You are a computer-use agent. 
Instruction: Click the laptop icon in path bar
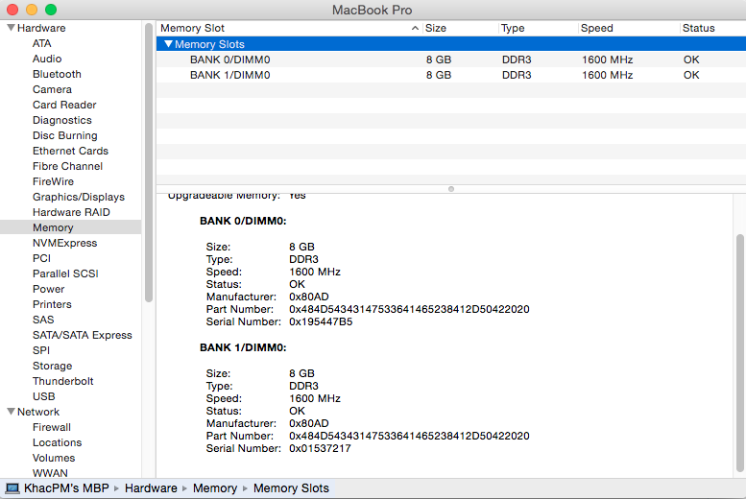pyautogui.click(x=12, y=488)
